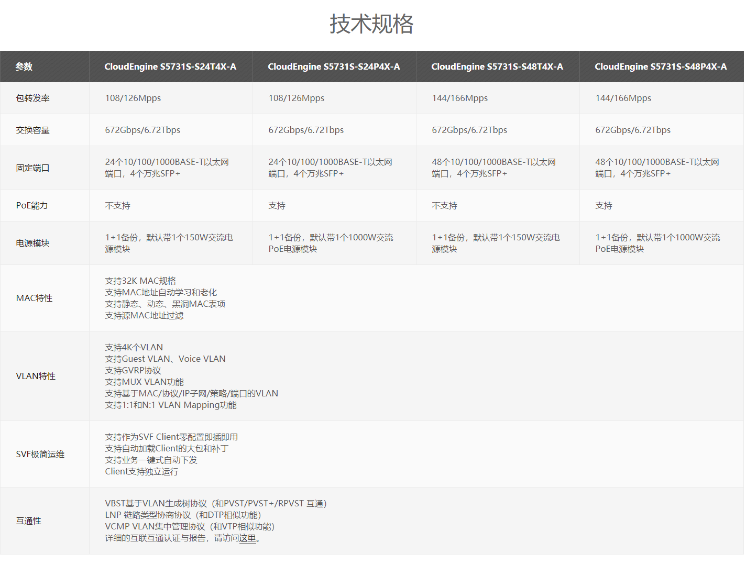Click the CloudEngine S5731S-S48T4X-A column header

point(497,67)
